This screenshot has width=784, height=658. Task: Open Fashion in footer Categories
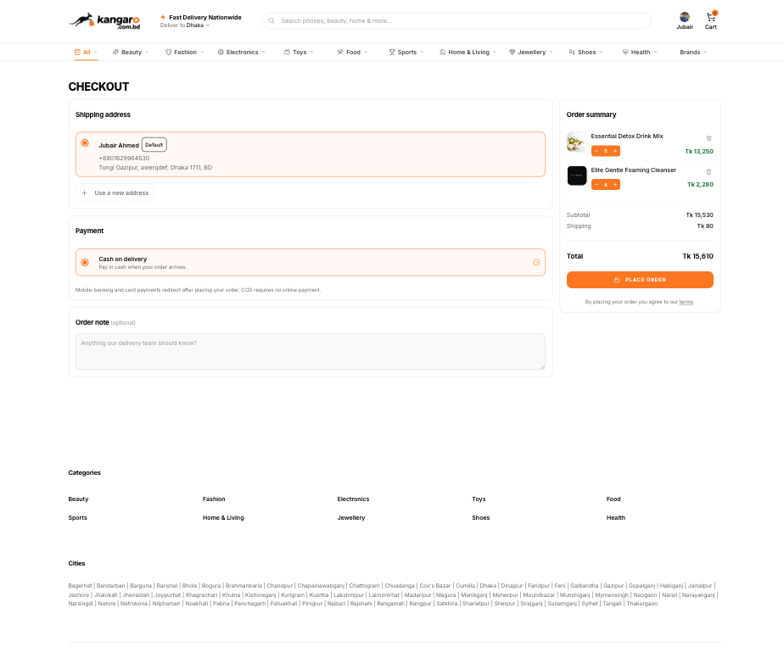[214, 499]
